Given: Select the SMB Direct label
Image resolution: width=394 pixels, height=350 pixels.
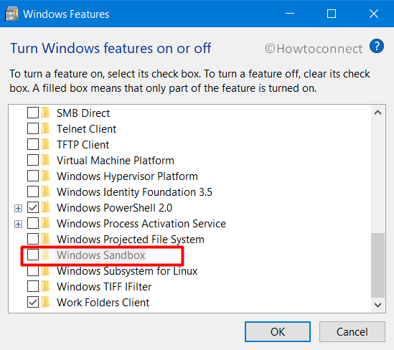Looking at the screenshot, I should click(x=83, y=113).
